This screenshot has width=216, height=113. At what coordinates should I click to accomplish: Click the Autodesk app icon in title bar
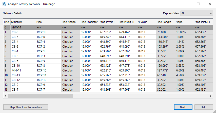pyautogui.click(x=4, y=4)
